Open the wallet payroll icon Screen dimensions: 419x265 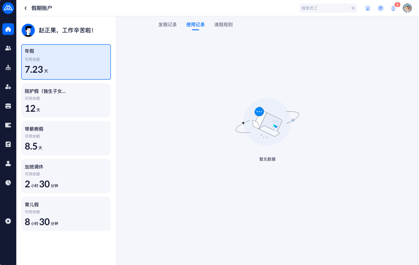click(x=8, y=125)
